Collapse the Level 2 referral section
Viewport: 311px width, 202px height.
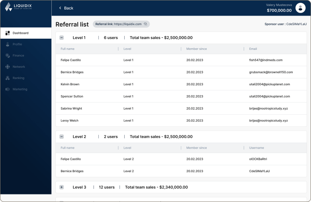(62, 137)
